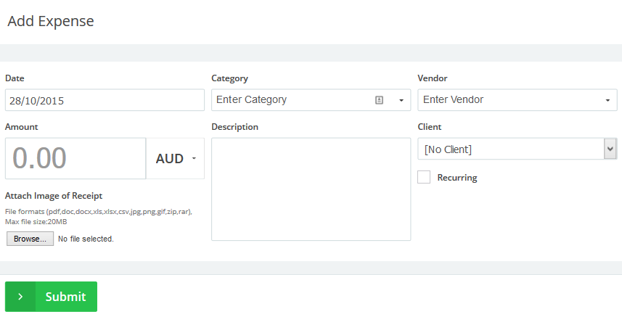Click the Description field label

coord(234,127)
